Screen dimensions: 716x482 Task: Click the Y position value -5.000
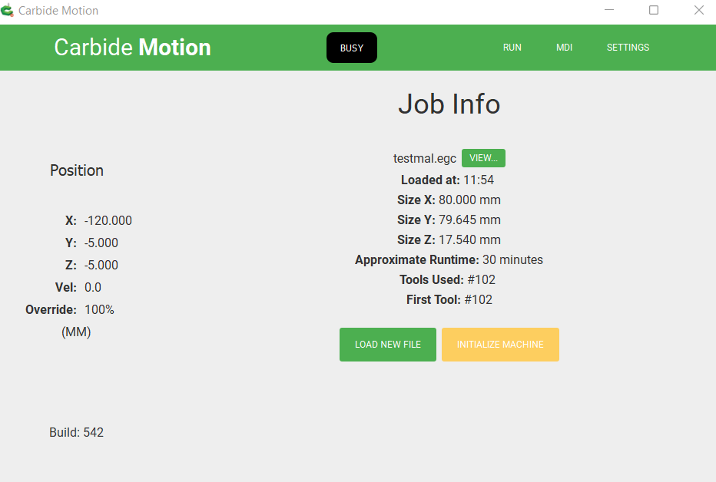(101, 243)
